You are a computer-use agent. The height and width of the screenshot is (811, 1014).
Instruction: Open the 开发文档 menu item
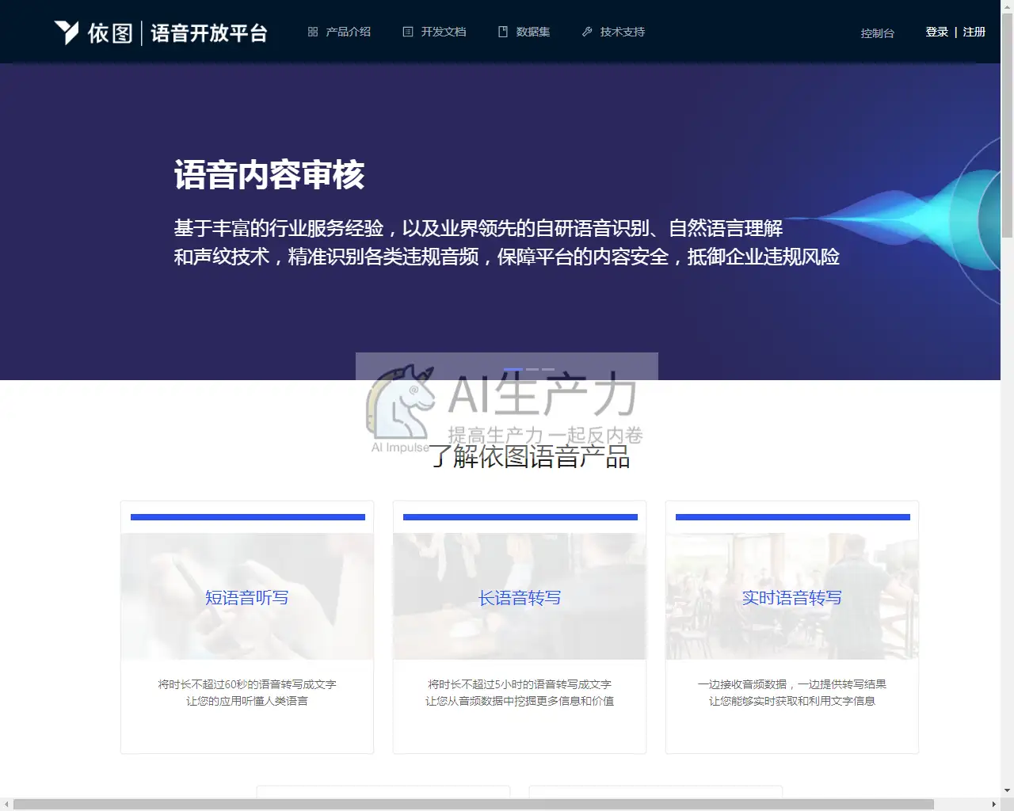click(x=444, y=32)
